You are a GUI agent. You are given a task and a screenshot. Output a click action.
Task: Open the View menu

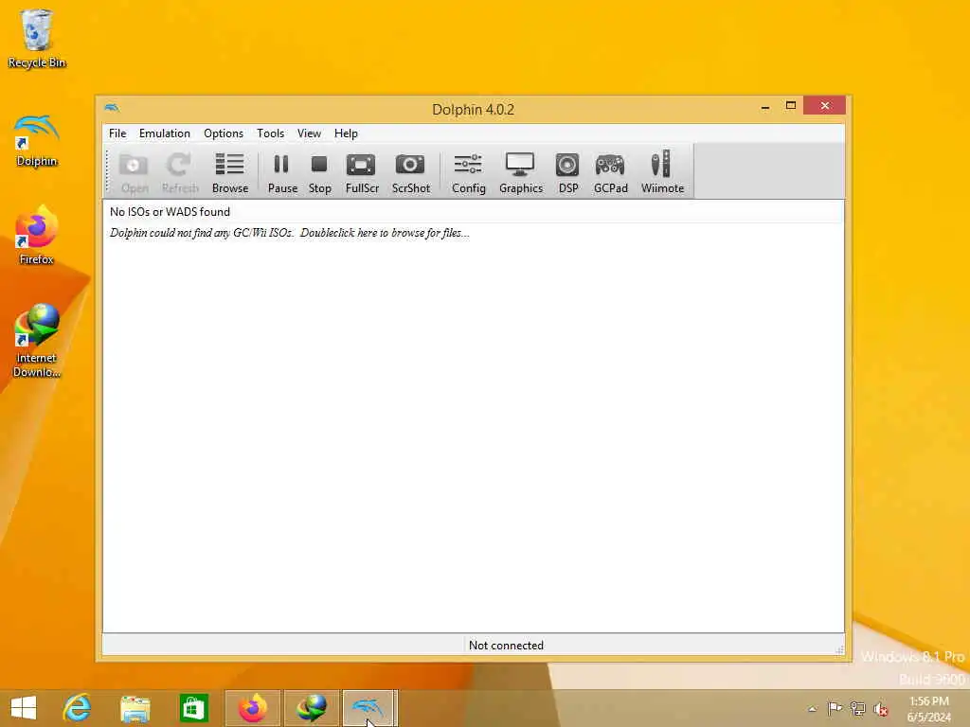309,133
